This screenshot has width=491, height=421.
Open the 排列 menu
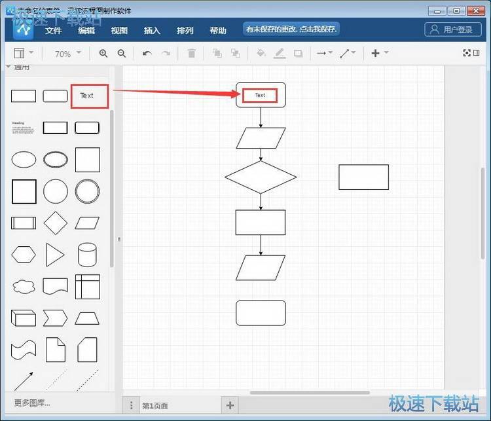[x=185, y=30]
